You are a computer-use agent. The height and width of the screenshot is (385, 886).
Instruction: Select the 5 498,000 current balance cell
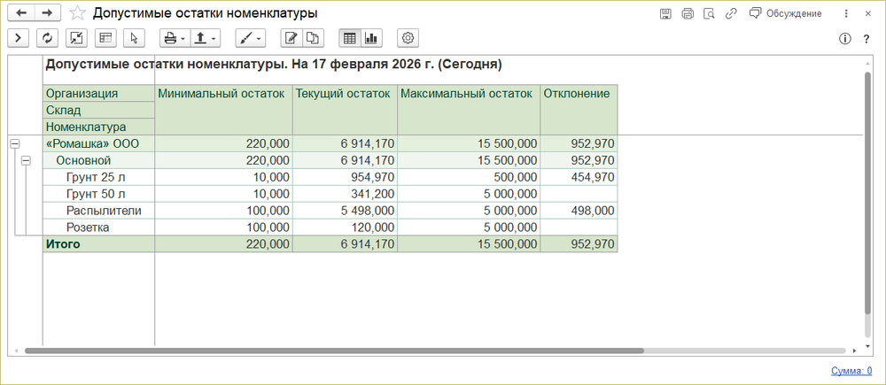click(345, 212)
